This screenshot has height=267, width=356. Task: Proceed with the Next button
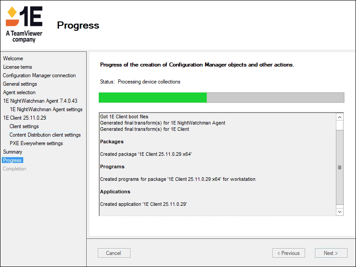tap(331, 253)
